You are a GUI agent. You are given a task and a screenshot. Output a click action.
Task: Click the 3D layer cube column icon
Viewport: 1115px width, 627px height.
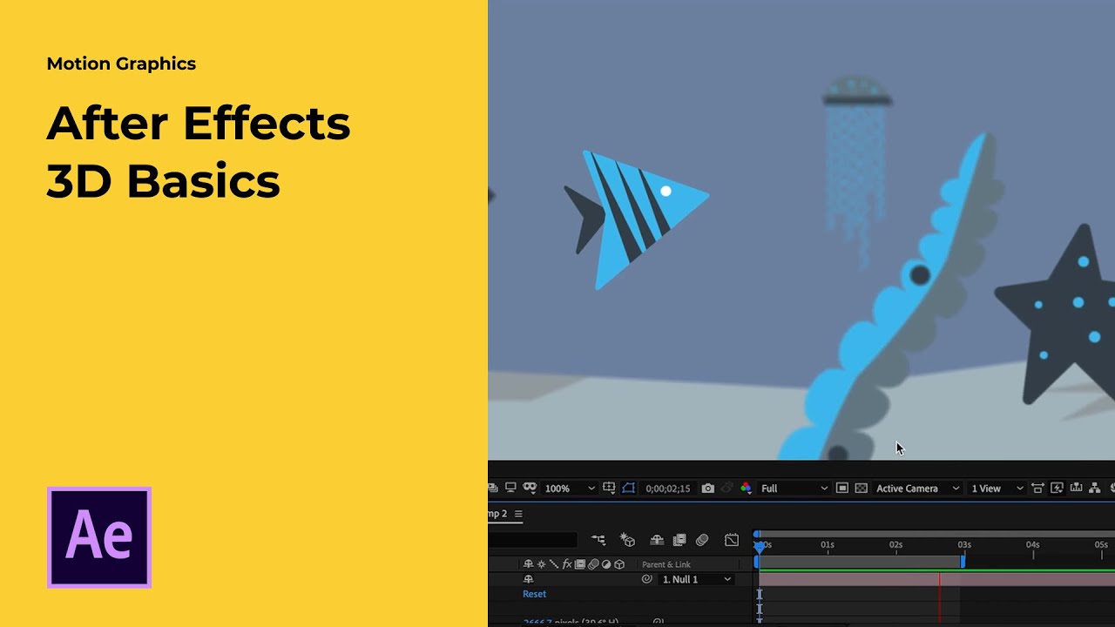tap(619, 564)
